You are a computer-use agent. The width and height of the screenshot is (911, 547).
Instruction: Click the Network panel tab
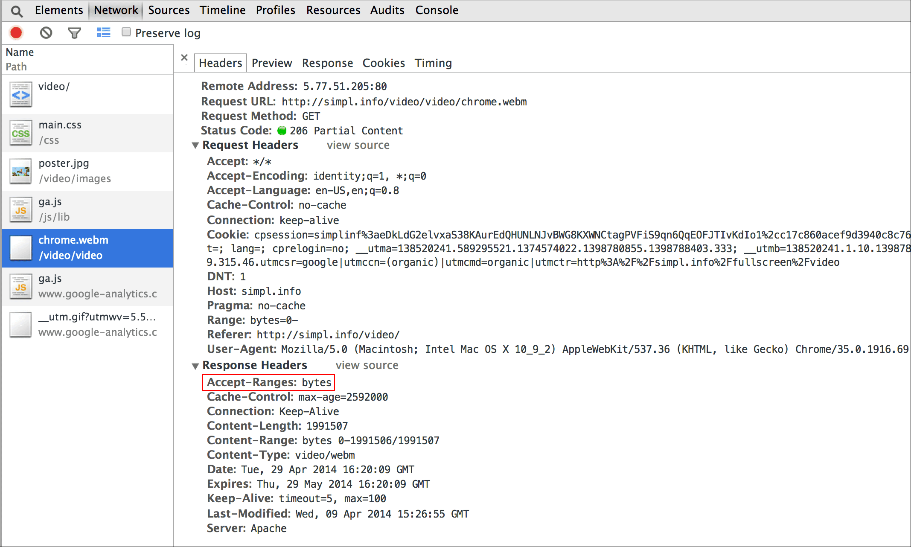[115, 10]
